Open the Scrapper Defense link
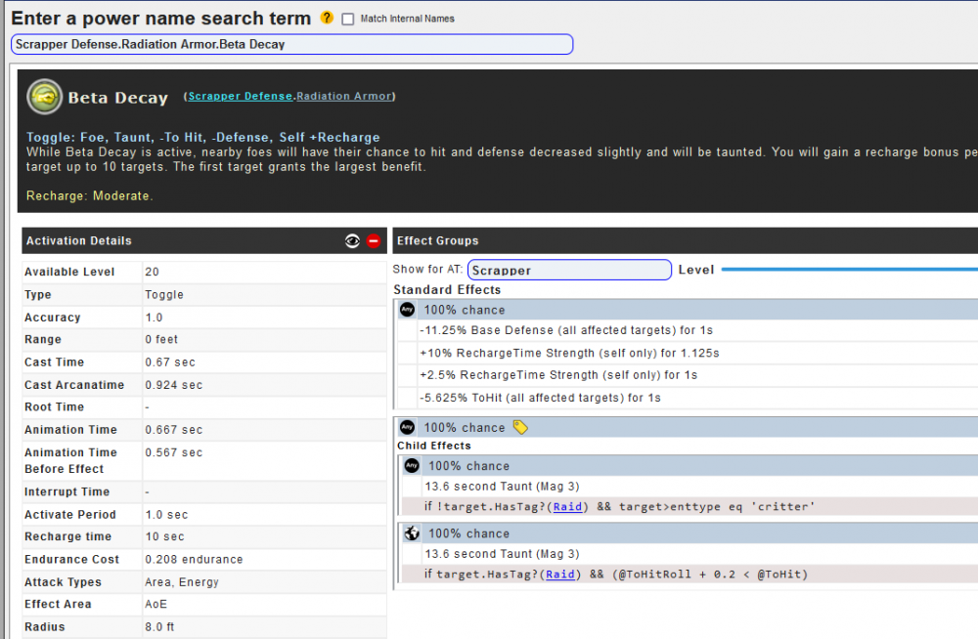Viewport: 978px width, 639px height. click(240, 97)
